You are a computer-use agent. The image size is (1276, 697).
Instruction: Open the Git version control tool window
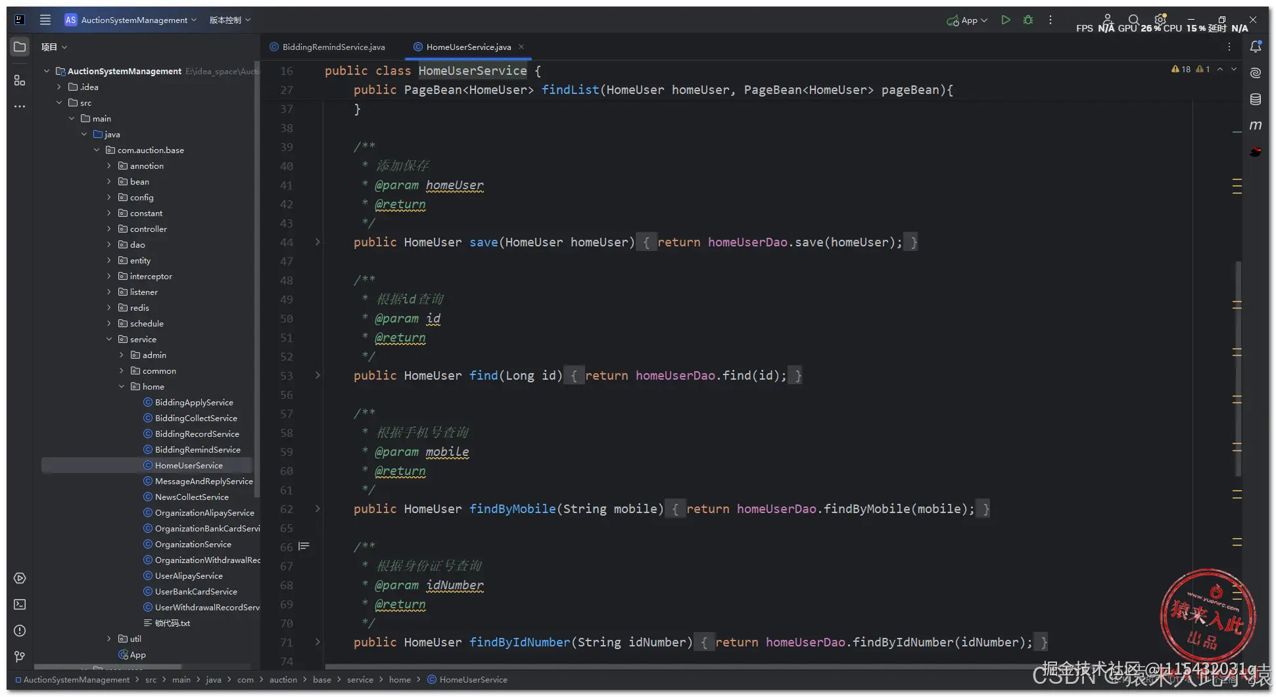(20, 657)
